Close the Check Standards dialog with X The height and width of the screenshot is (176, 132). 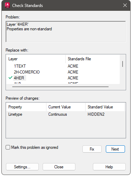(125, 5)
